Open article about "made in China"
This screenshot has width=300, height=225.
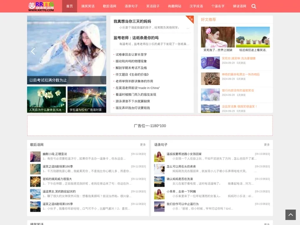pos(137,88)
